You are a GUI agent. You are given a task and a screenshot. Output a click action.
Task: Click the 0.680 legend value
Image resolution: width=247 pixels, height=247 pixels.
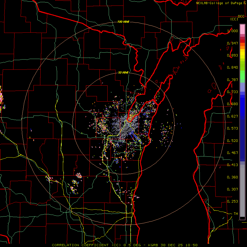click(232, 104)
